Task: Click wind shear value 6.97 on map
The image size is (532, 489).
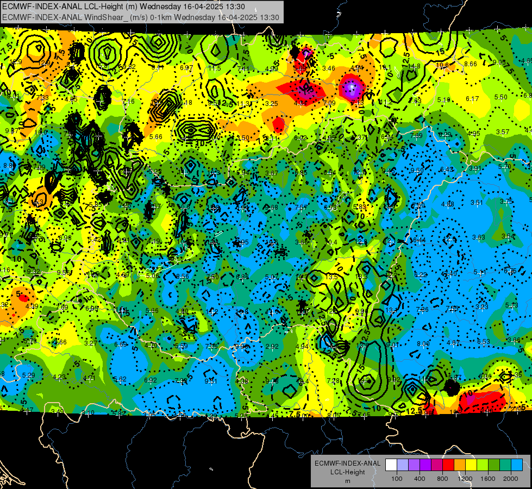Action: [x=186, y=68]
